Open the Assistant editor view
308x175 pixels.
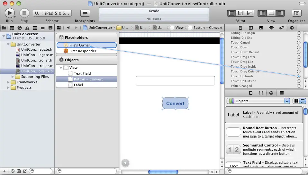[240, 13]
